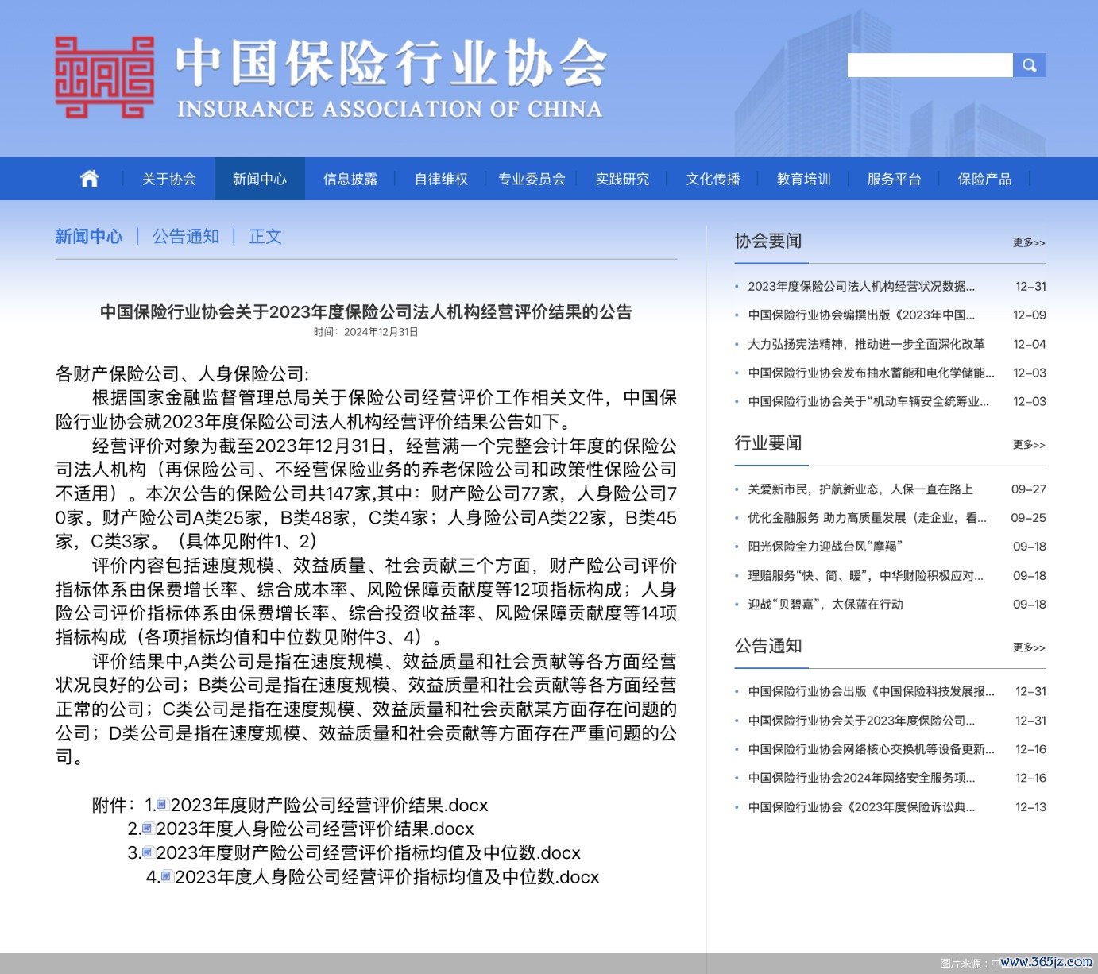
Task: Click the article title heading
Action: pos(366,312)
